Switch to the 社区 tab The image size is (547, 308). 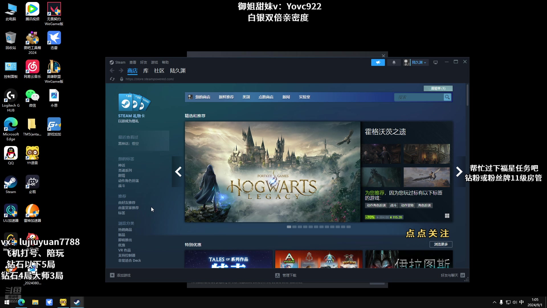pos(159,71)
